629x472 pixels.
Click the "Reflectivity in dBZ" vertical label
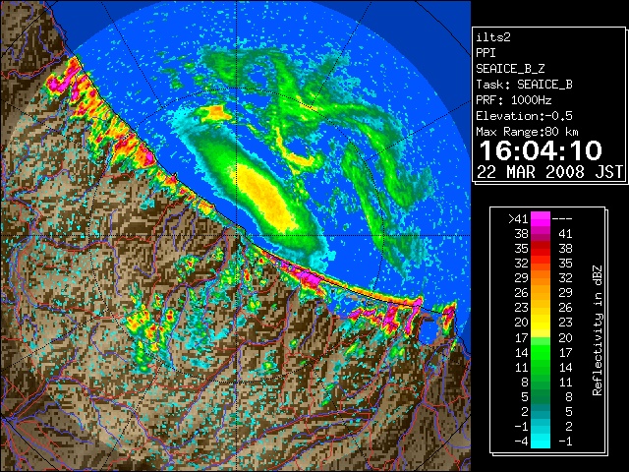pyautogui.click(x=597, y=330)
